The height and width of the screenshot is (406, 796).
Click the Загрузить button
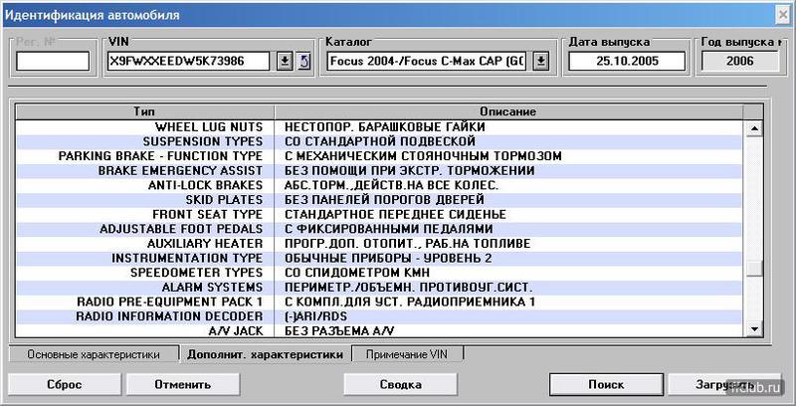point(724,385)
